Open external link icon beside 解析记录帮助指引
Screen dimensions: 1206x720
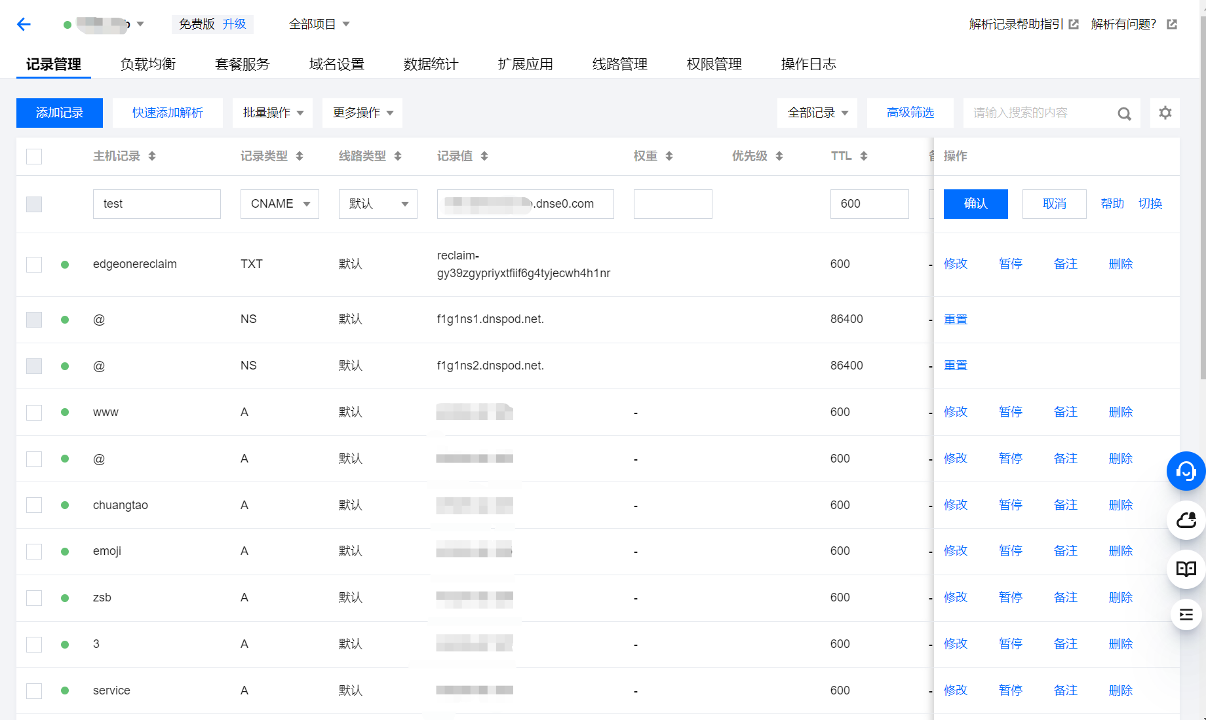click(x=1074, y=24)
